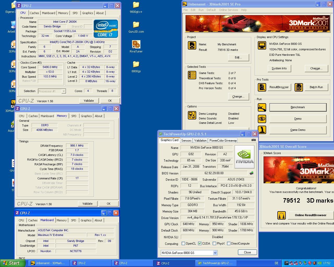334x267 pixels.
Task: Toggle the CUDA checkbox in GPU-Z
Action: pyautogui.click(x=200, y=244)
